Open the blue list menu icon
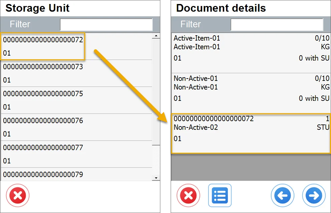The height and width of the screenshot is (213, 331). click(220, 195)
